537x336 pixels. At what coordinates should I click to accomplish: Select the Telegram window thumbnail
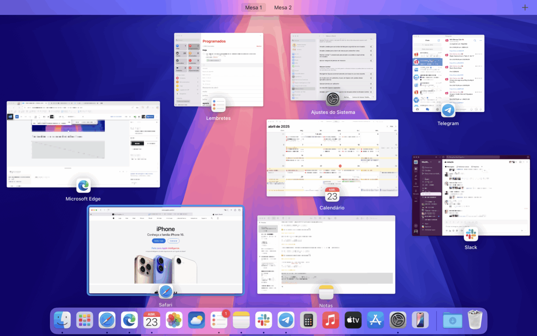pos(448,73)
